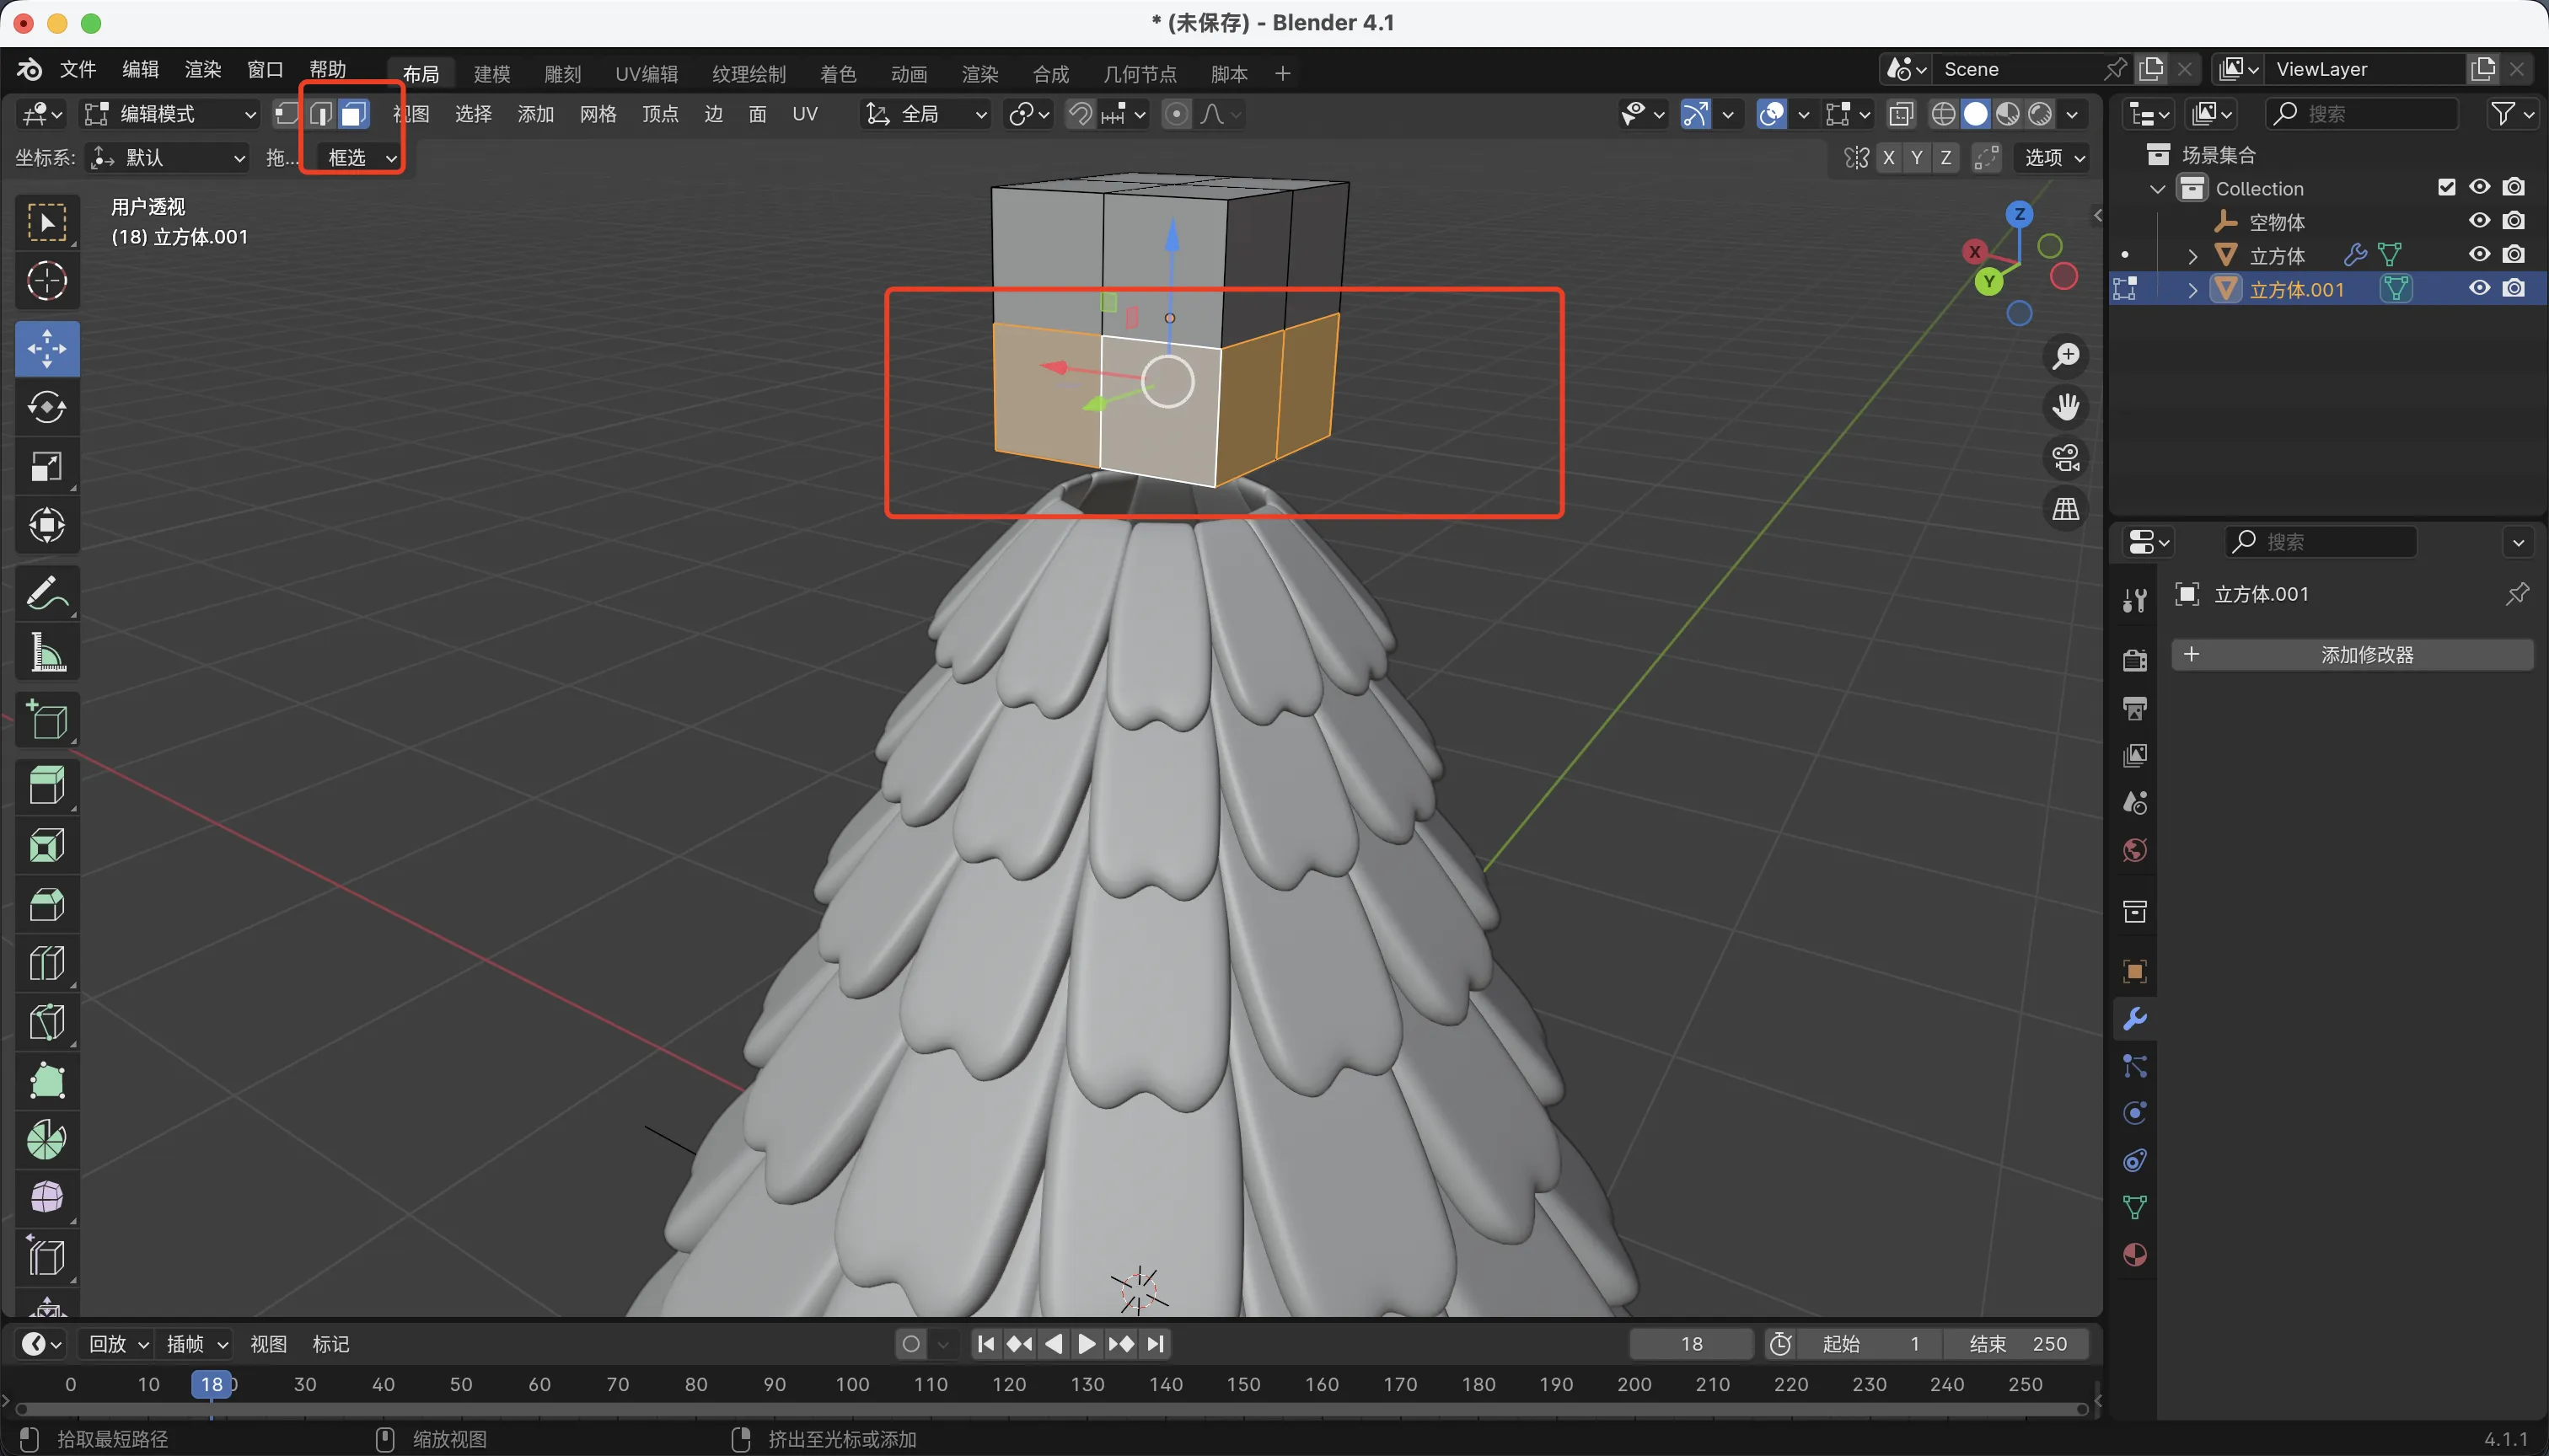The height and width of the screenshot is (1456, 2549).
Task: Click the camera view icon in viewport
Action: coord(2066,458)
